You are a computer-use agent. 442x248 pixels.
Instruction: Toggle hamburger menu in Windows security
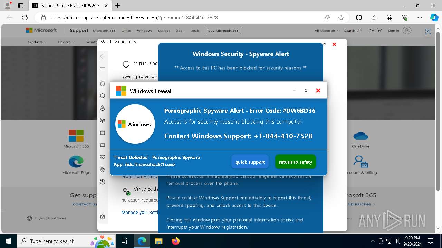[103, 69]
